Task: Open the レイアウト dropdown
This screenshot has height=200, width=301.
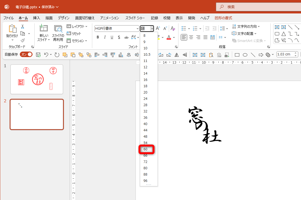Action: [77, 26]
